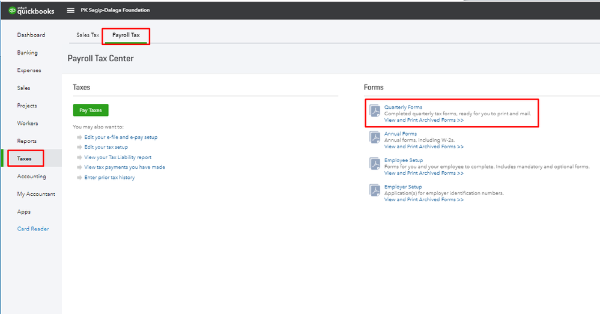Select the Payroll Tax tab
The width and height of the screenshot is (600, 314).
(126, 35)
